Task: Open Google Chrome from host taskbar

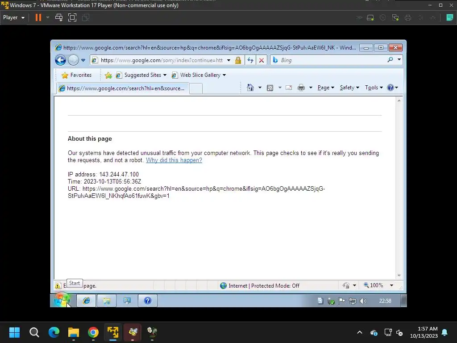Action: [93, 332]
